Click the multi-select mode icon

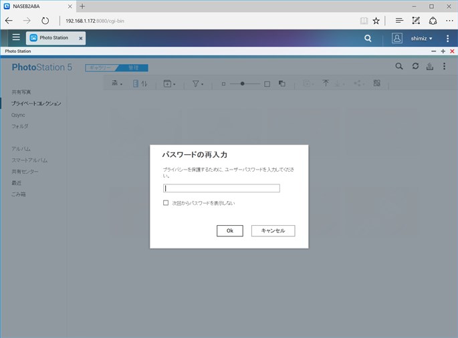(x=282, y=83)
